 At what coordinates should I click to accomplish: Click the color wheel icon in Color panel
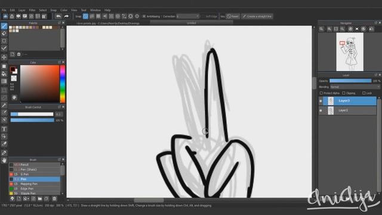click(x=14, y=97)
